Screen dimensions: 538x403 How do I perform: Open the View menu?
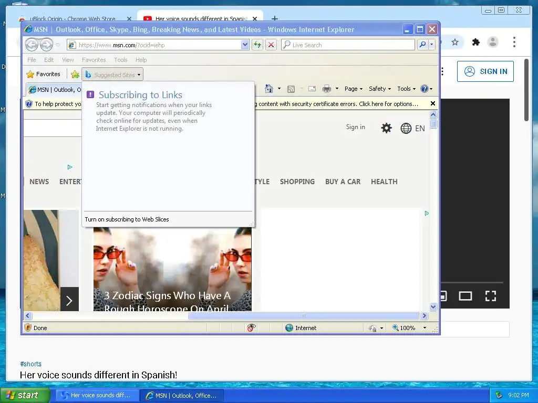[x=68, y=60]
